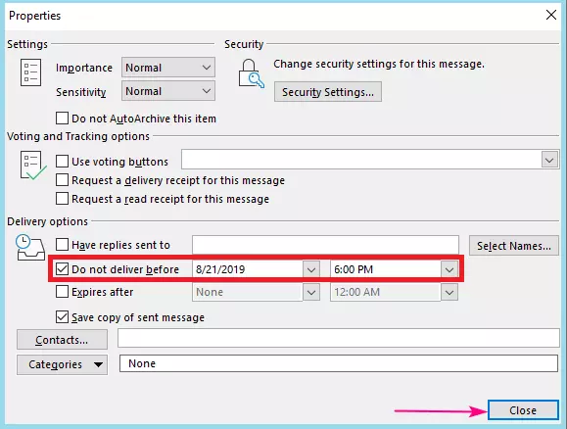Enable Do not AutoArchive this item

click(x=62, y=119)
